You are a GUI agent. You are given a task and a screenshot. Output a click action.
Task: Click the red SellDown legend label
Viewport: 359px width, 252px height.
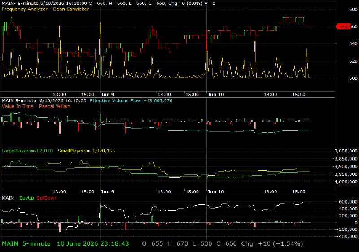click(x=47, y=198)
